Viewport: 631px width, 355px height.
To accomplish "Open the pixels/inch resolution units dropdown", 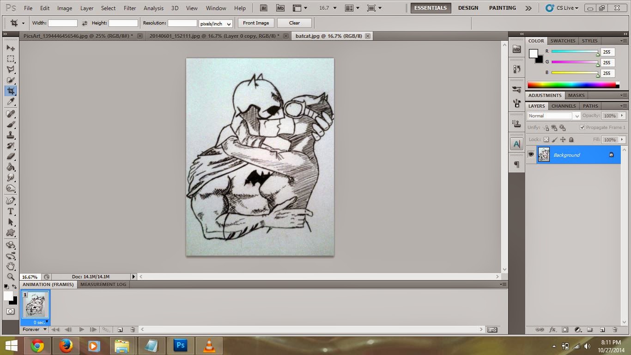I will tap(216, 24).
